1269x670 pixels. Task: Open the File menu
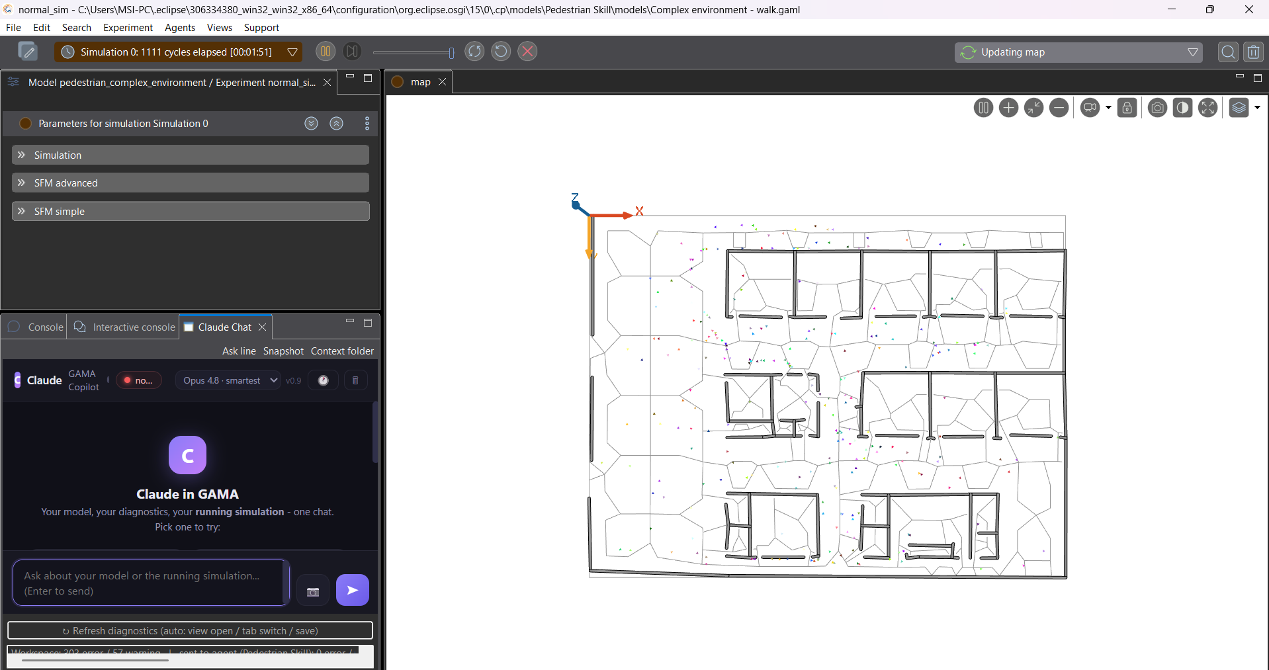coord(13,28)
